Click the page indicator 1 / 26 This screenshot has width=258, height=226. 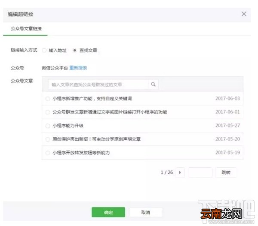pyautogui.click(x=167, y=173)
